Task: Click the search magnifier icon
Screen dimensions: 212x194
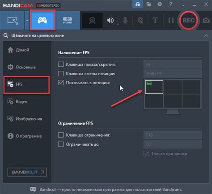Action: pos(6,36)
